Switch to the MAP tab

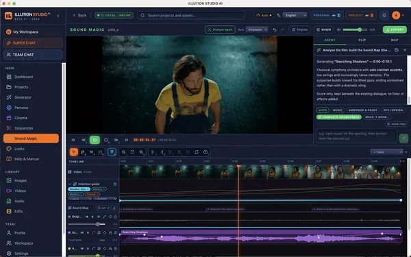coord(395,40)
